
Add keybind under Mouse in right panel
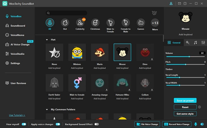(185, 35)
